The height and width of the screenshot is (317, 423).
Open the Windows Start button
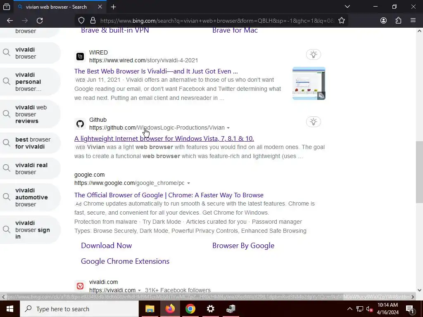tap(10, 309)
